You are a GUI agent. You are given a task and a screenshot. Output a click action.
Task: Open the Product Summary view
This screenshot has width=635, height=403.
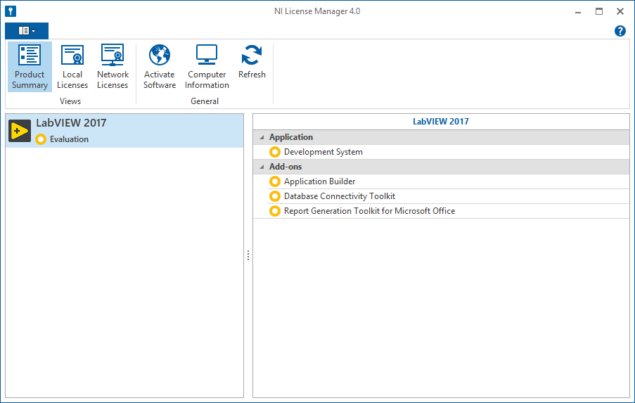point(30,67)
